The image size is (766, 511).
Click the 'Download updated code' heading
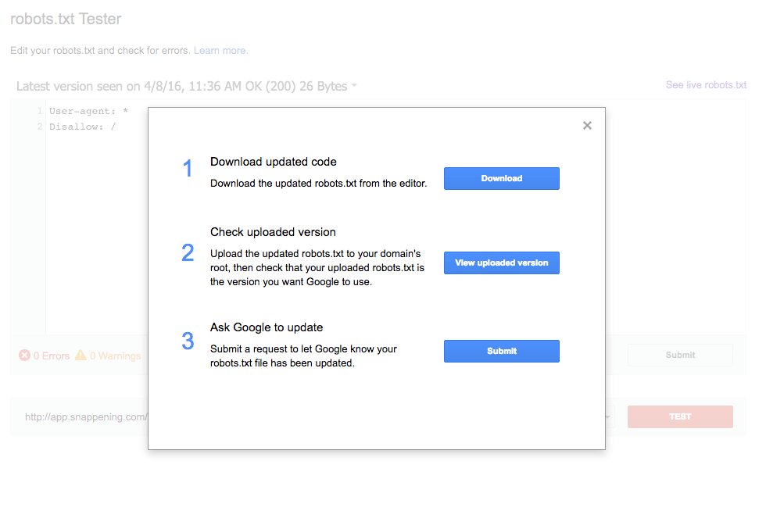click(x=273, y=162)
